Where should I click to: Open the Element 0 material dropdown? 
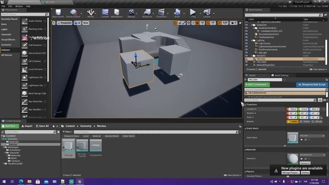coord(312,155)
